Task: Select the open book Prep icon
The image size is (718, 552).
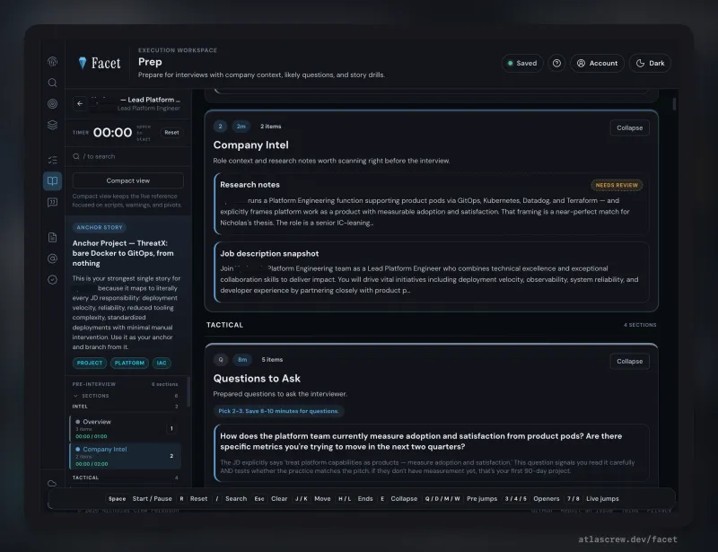Action: point(53,181)
